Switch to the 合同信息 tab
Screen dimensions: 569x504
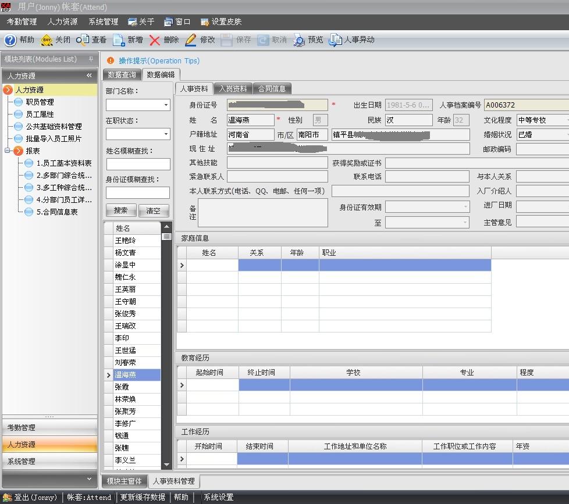(272, 89)
